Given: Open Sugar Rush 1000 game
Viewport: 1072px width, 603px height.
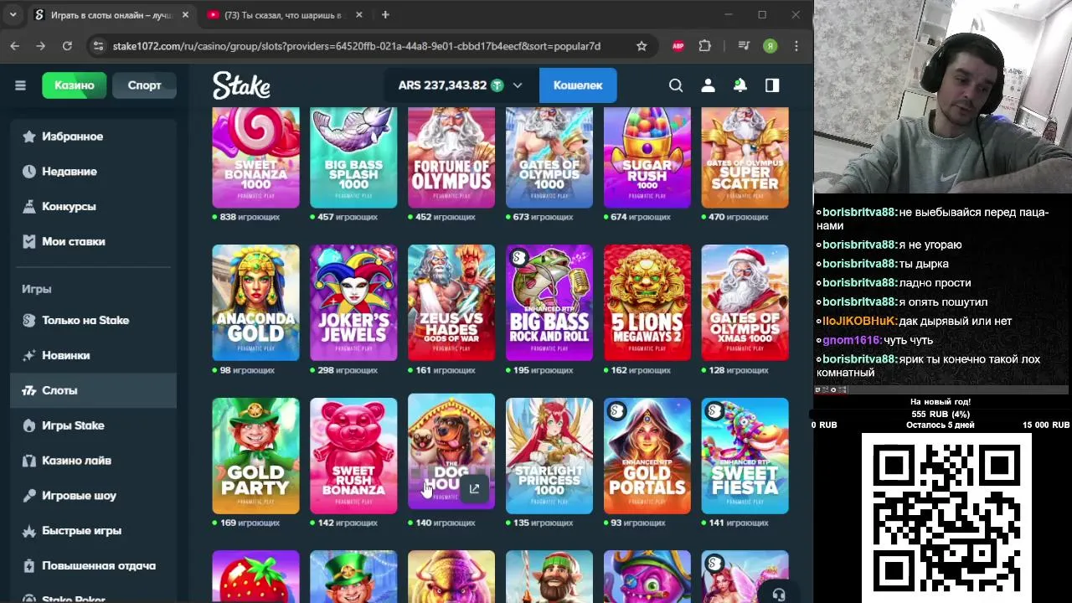Looking at the screenshot, I should point(647,157).
